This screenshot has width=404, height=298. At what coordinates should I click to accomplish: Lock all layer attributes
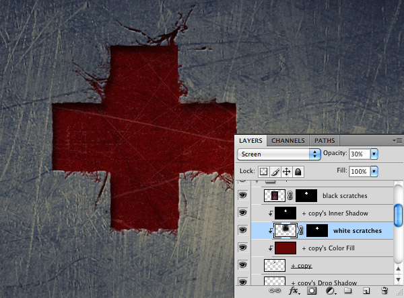point(298,172)
